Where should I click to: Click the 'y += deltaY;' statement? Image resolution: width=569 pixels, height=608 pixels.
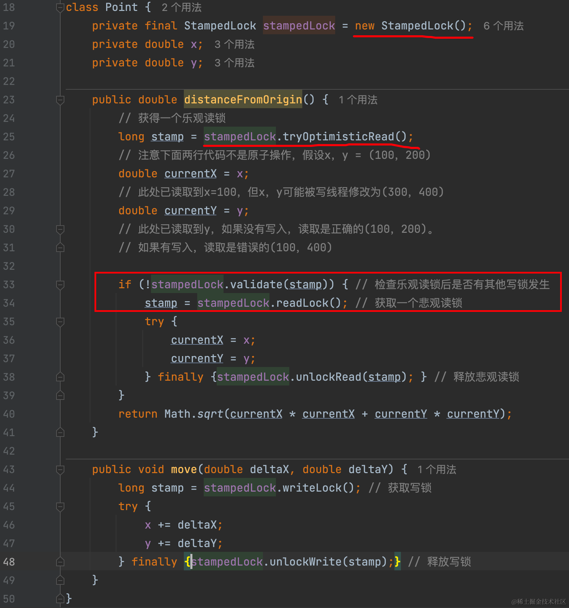point(184,543)
